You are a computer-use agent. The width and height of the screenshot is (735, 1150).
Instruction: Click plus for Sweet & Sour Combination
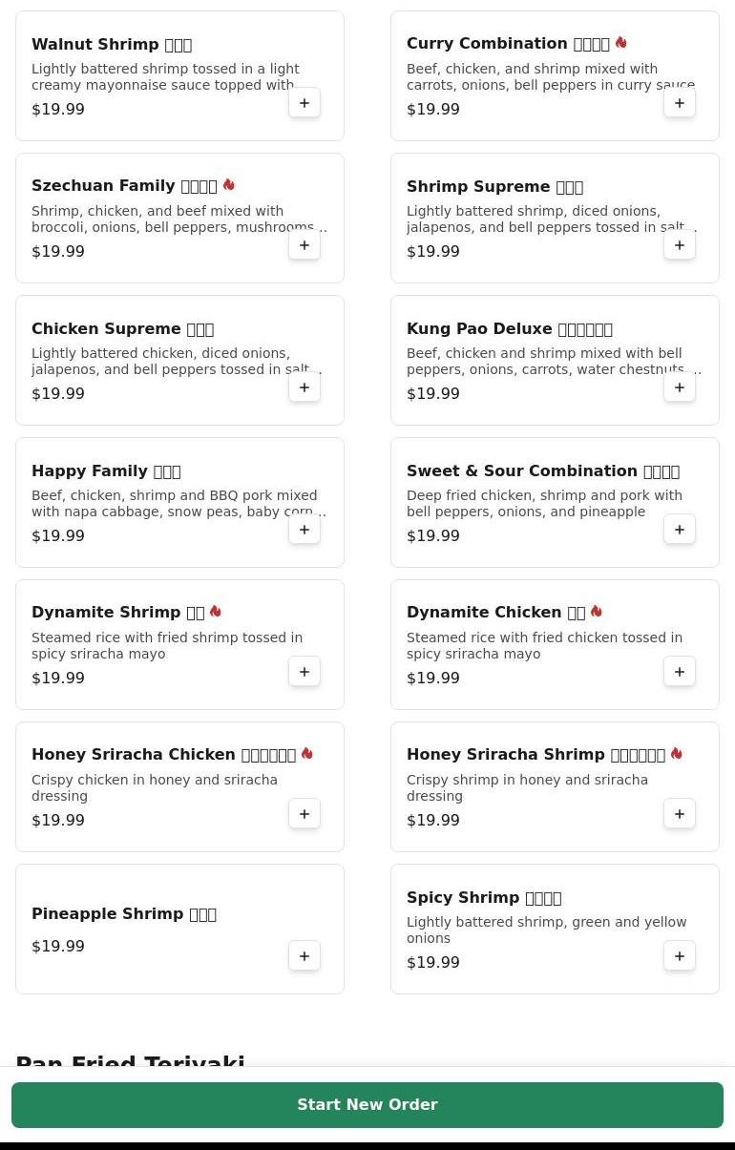pos(680,530)
